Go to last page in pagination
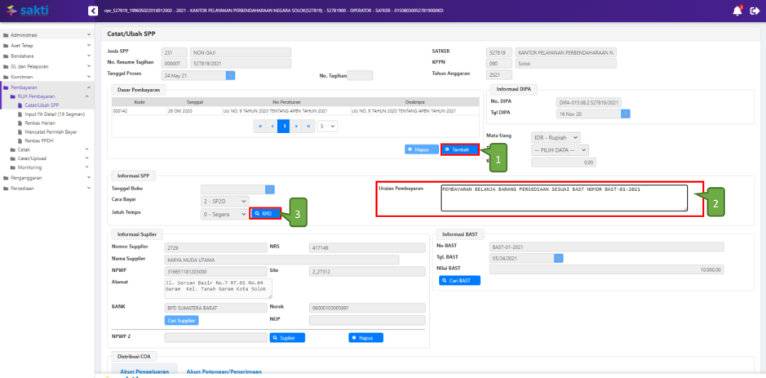 point(310,127)
